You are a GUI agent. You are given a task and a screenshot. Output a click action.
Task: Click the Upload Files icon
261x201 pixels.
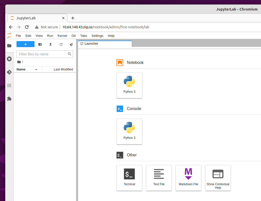tap(51, 44)
